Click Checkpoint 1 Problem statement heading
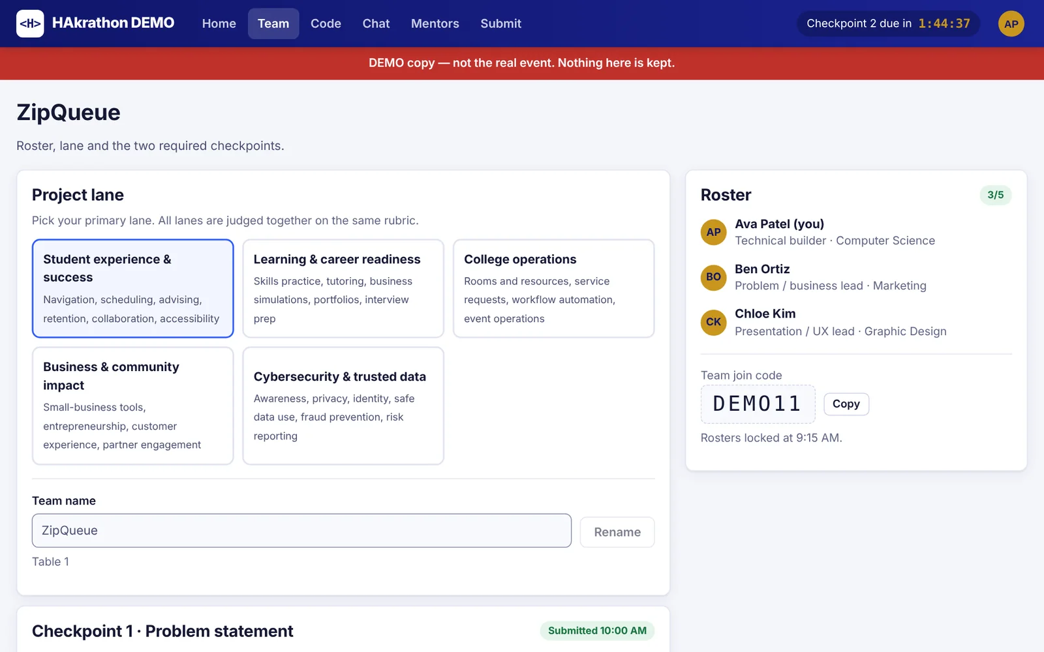The width and height of the screenshot is (1044, 652). click(162, 631)
